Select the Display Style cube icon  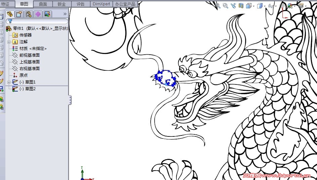260,6
